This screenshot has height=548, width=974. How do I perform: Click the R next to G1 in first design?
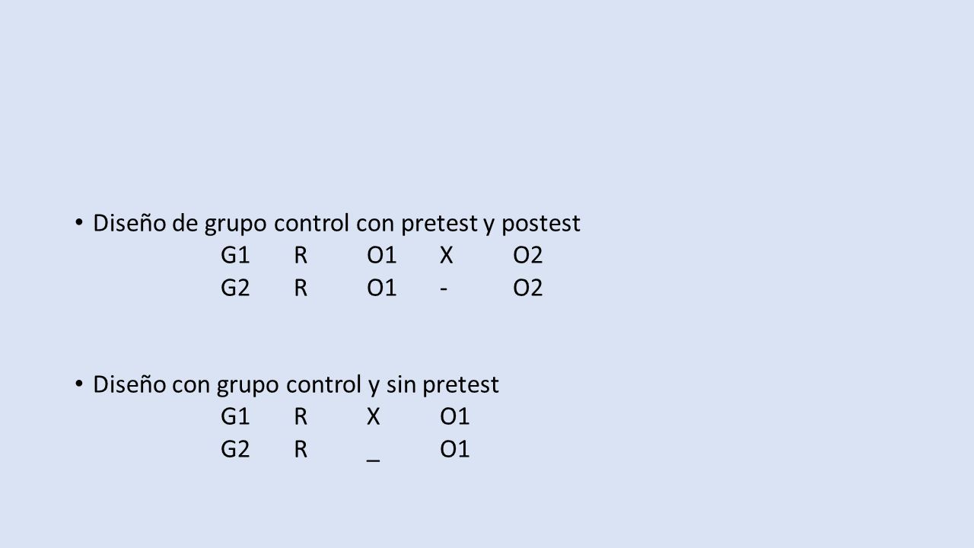[301, 256]
